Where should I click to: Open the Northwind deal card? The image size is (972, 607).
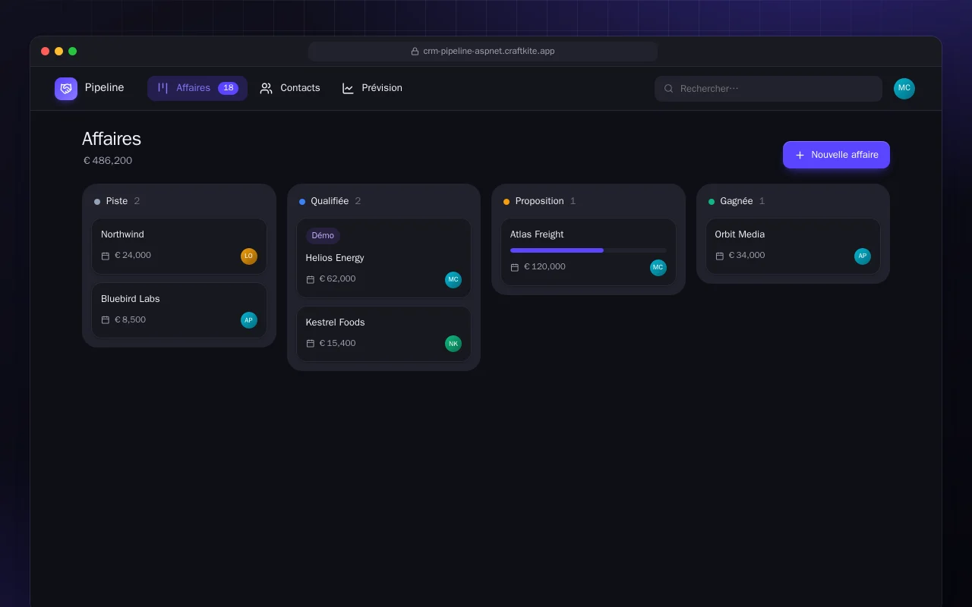[179, 247]
